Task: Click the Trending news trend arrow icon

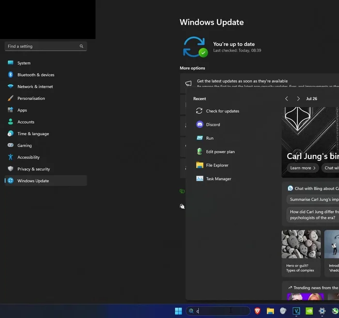Action: [290, 287]
